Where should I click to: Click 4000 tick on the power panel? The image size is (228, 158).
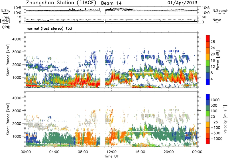click(17, 39)
